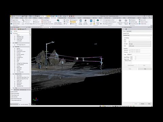Click the Station View tool
The height and width of the screenshot is (122, 163).
pyautogui.click(x=74, y=24)
